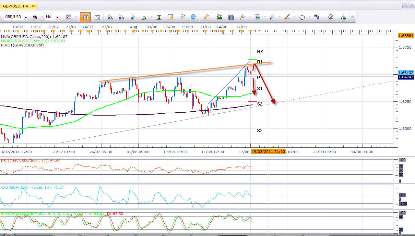Click the grayed-out eye visibility icon
Viewport: 415px width, 236px height.
point(182,17)
